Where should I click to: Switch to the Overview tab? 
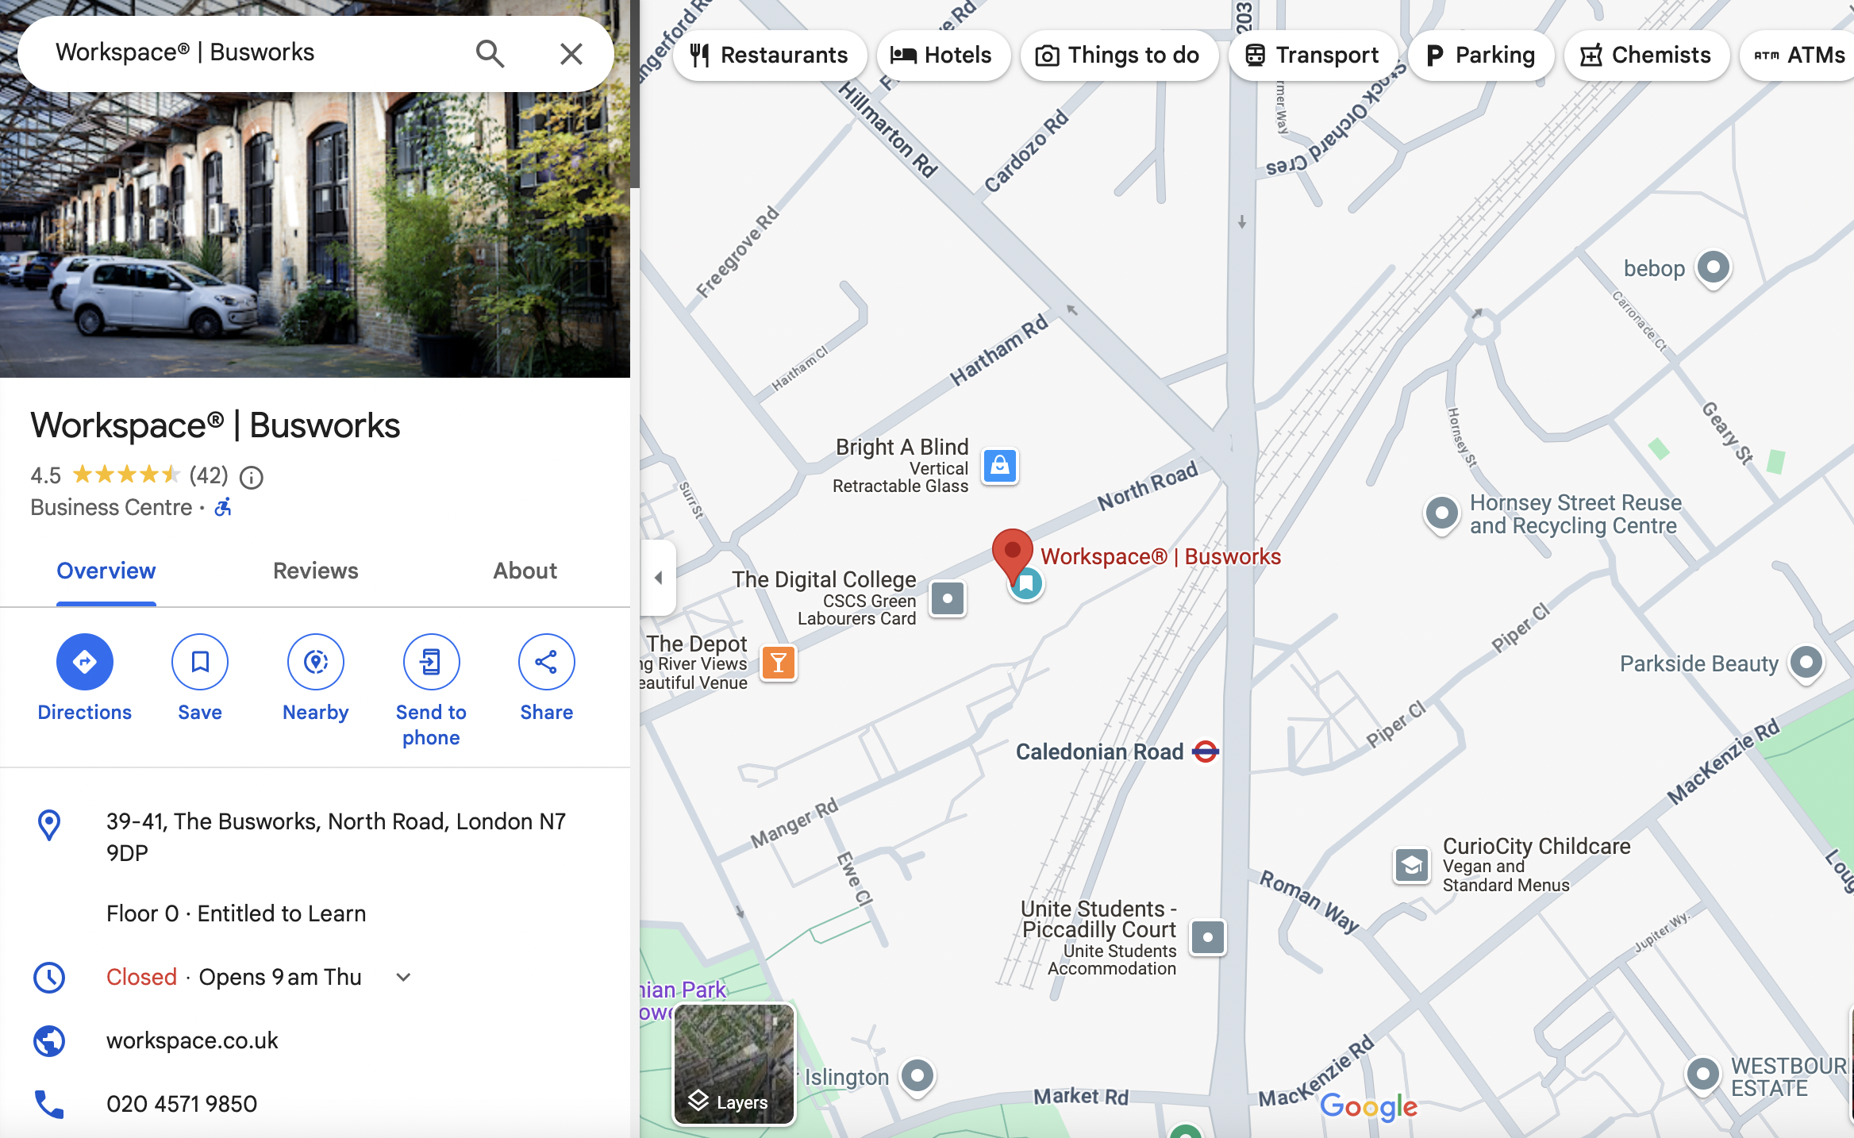click(x=106, y=571)
